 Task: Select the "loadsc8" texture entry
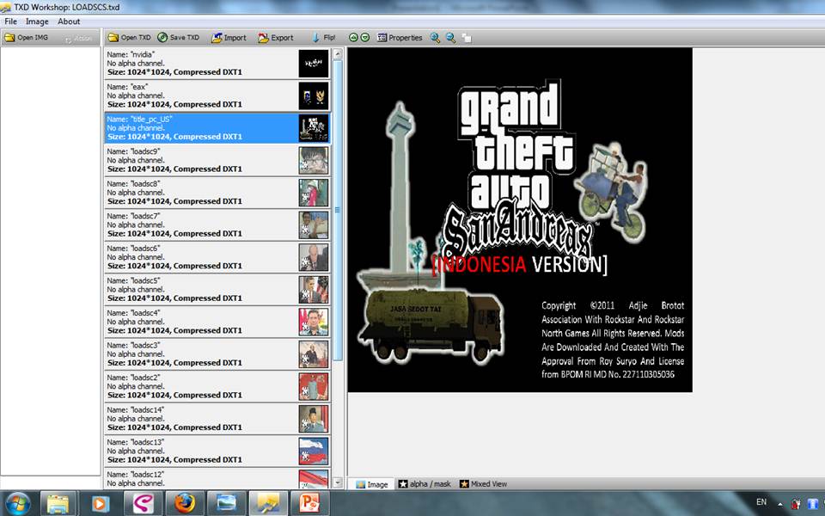click(x=217, y=193)
